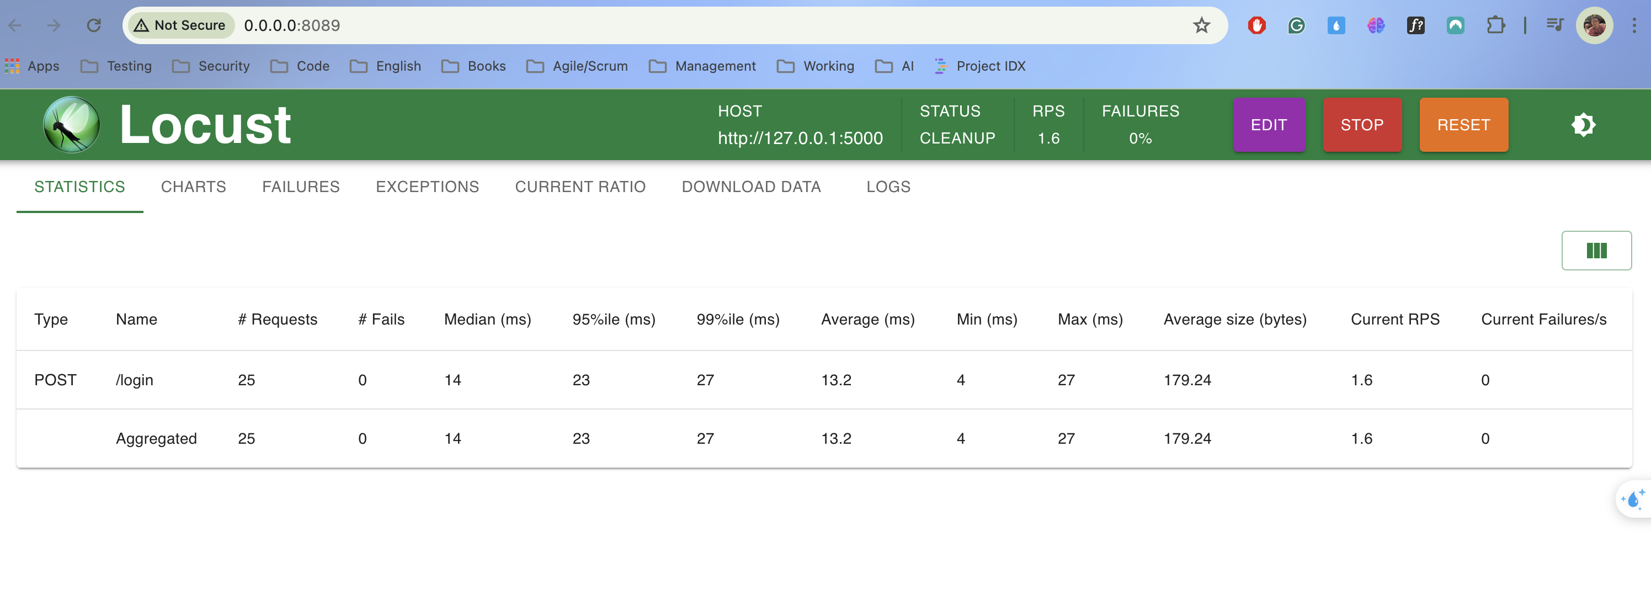Viewport: 1651px width, 606px height.
Task: Open the red hand ad-blocker extension
Action: click(x=1256, y=25)
